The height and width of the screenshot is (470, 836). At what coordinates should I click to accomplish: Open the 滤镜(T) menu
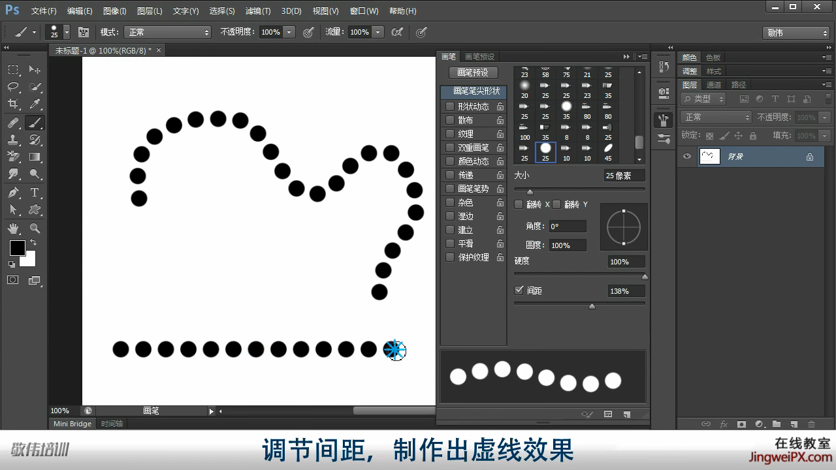[x=258, y=11]
